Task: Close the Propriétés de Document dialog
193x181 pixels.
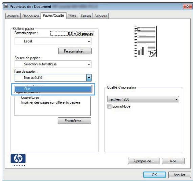Action: pyautogui.click(x=187, y=6)
